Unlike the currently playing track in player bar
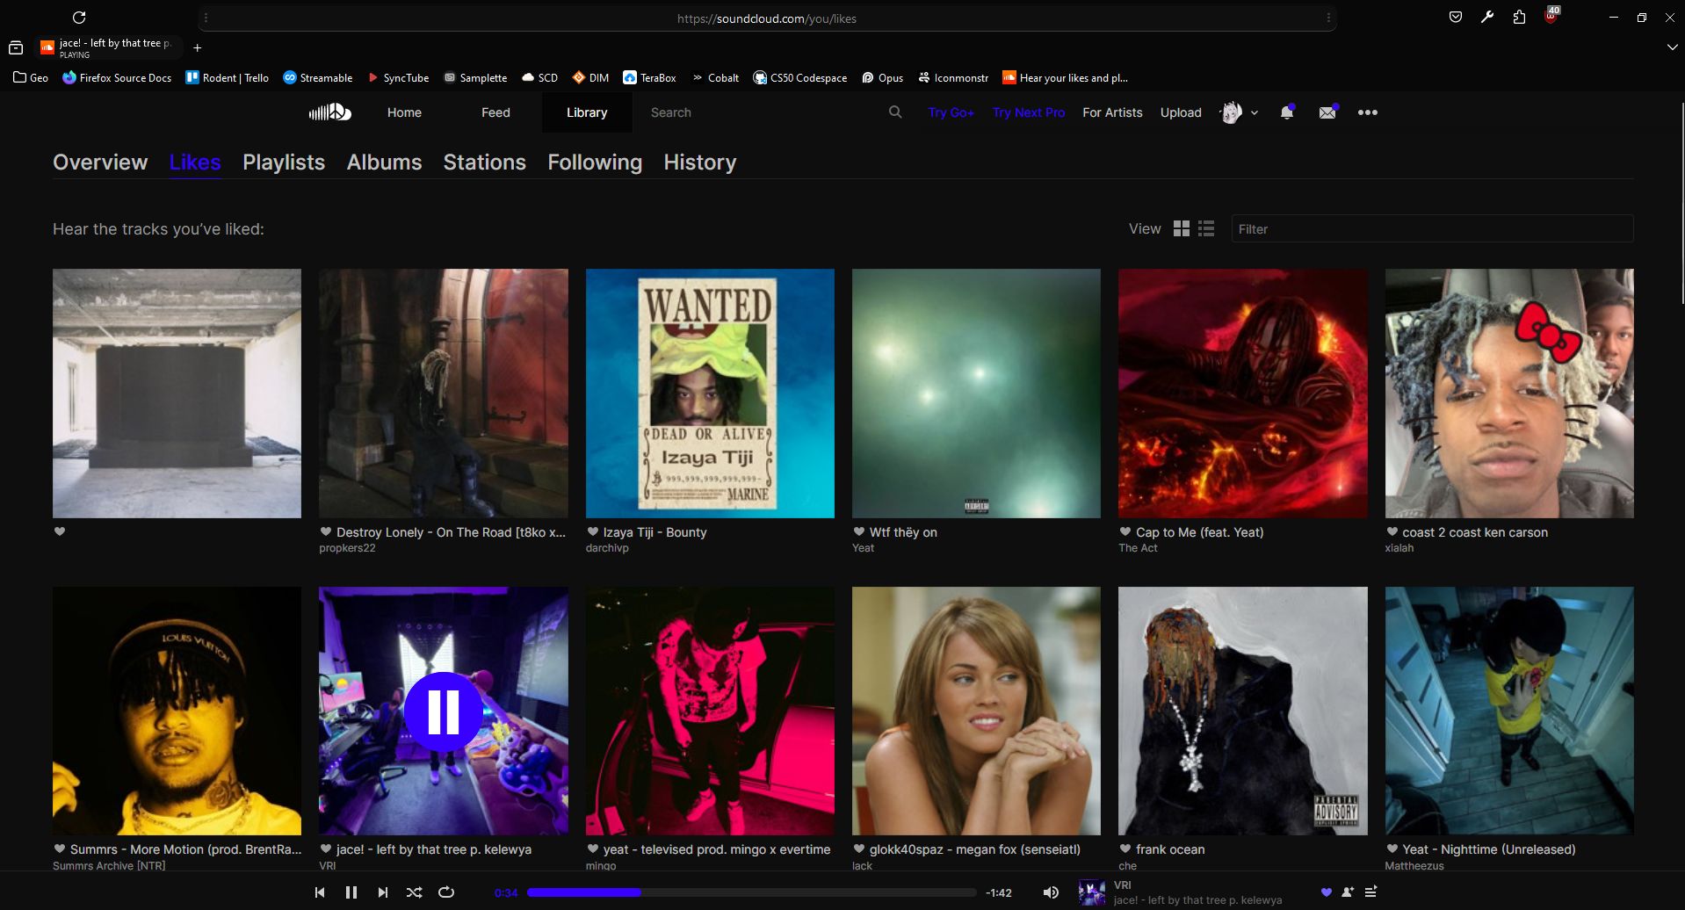 point(1327,892)
